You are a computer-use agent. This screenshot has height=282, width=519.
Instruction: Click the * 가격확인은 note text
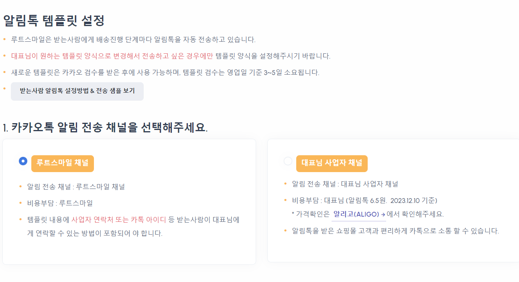click(x=310, y=214)
